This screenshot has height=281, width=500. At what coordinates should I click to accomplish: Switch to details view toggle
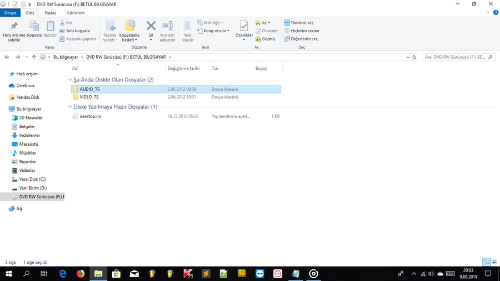point(486,262)
